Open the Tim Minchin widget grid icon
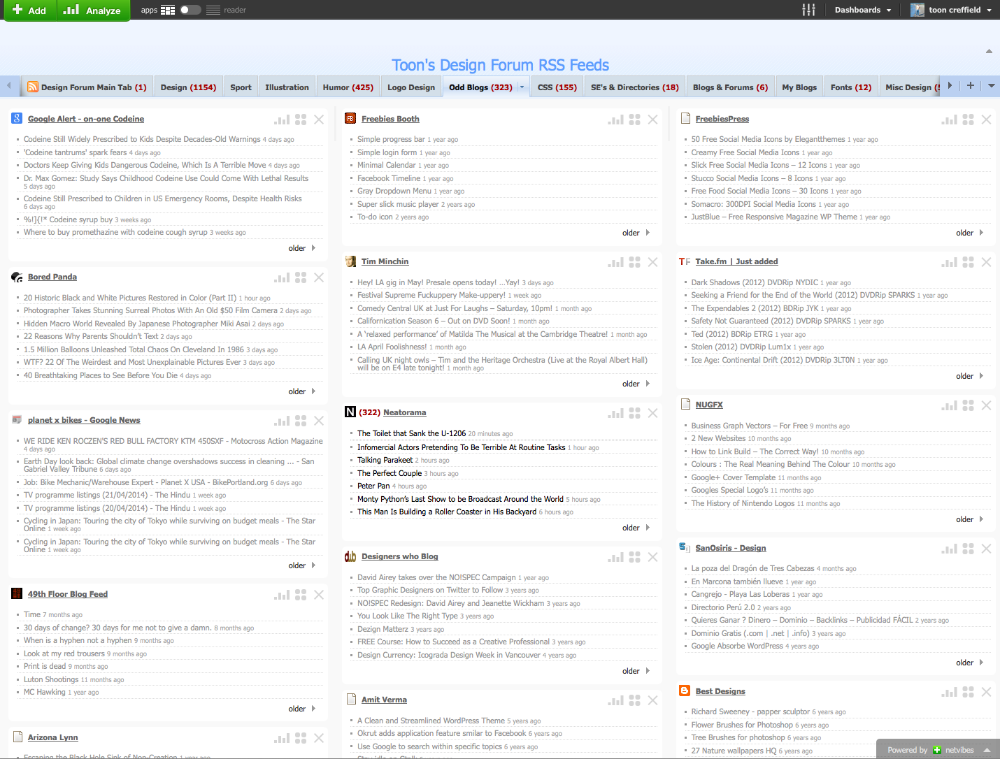The image size is (1000, 759). point(634,262)
